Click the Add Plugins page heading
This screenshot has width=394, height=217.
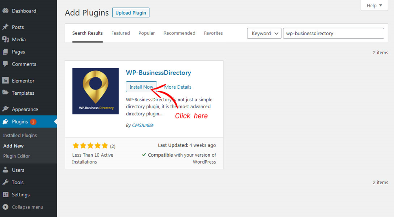[x=87, y=13]
